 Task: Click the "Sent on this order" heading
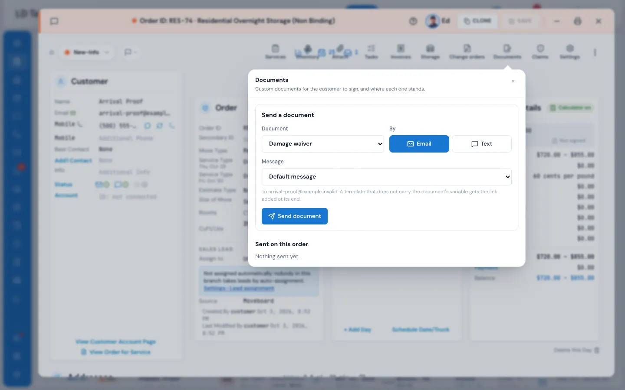pos(282,244)
